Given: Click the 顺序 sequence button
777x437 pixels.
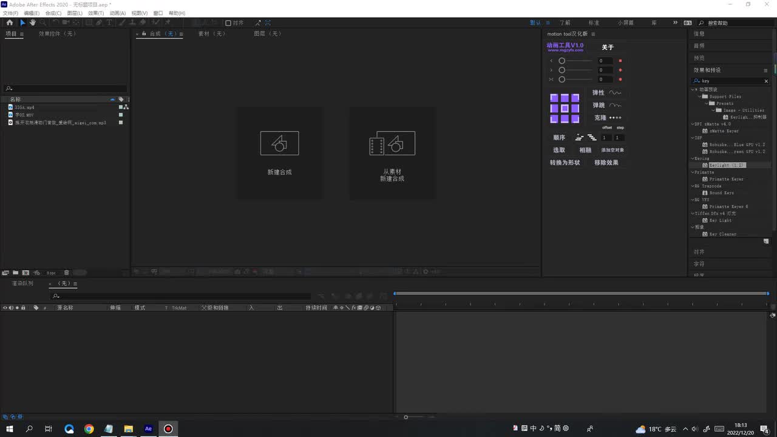Looking at the screenshot, I should coord(559,138).
